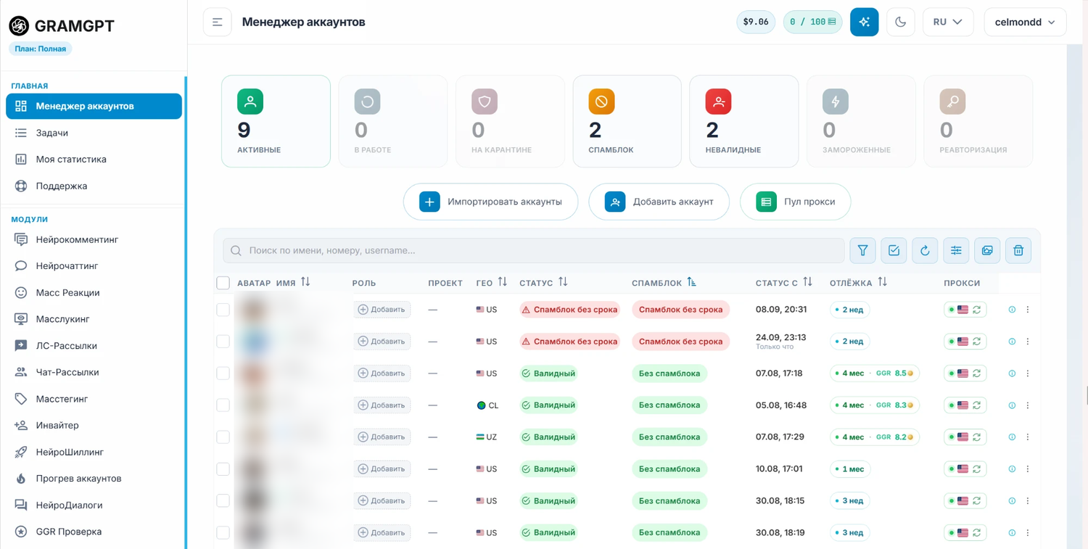
Task: Click the select-all checkmark toolbar icon
Action: (x=894, y=250)
